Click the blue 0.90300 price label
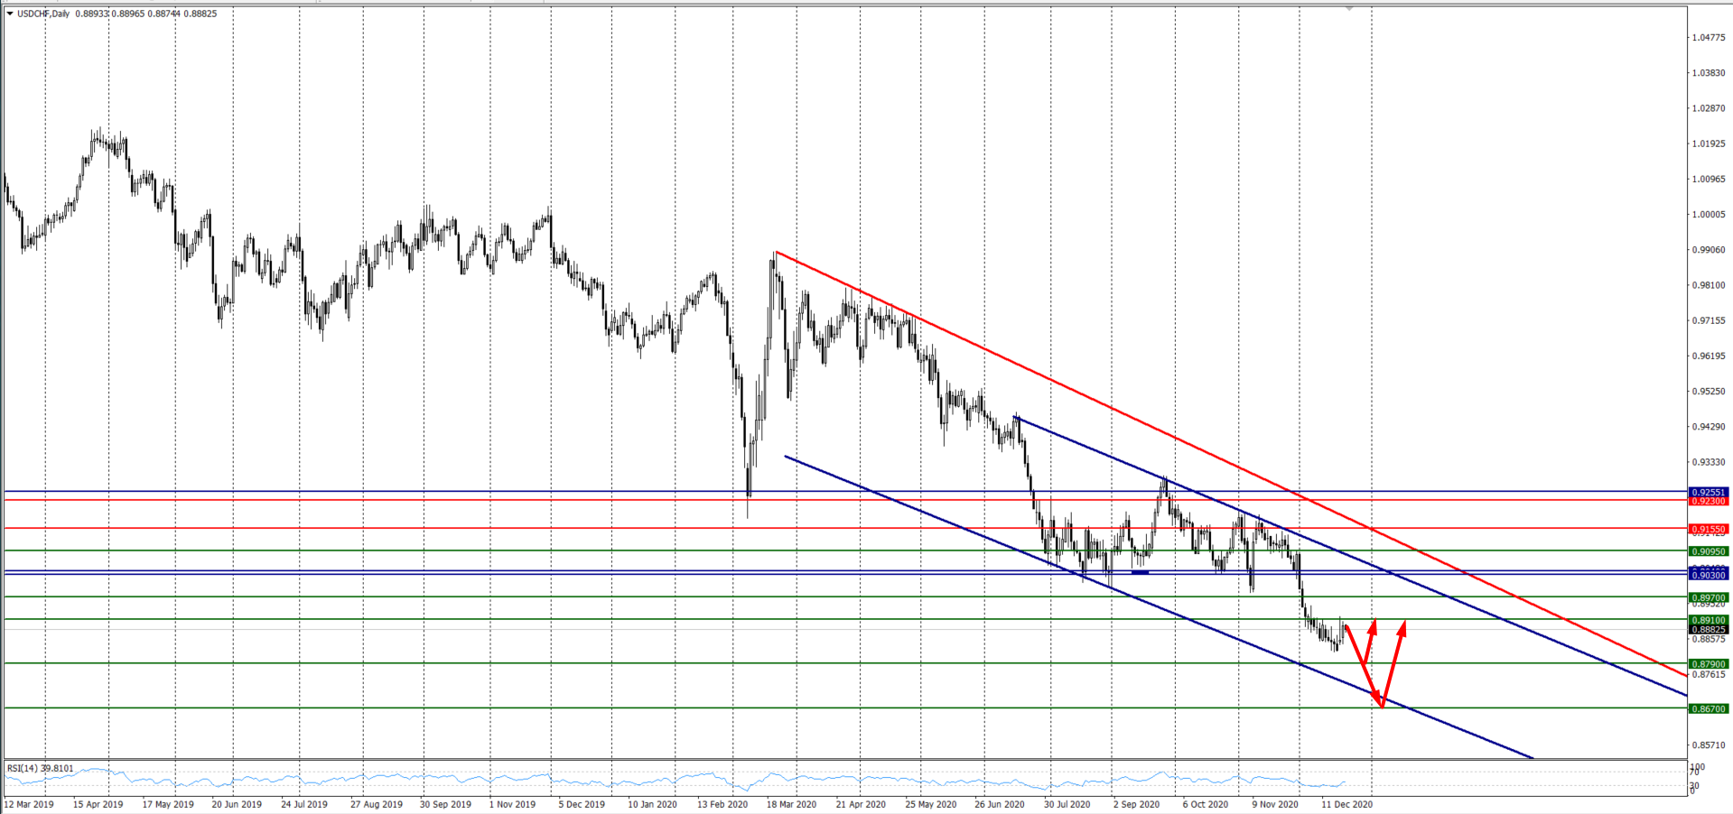Screen dimensions: 1733x814 coord(1708,575)
